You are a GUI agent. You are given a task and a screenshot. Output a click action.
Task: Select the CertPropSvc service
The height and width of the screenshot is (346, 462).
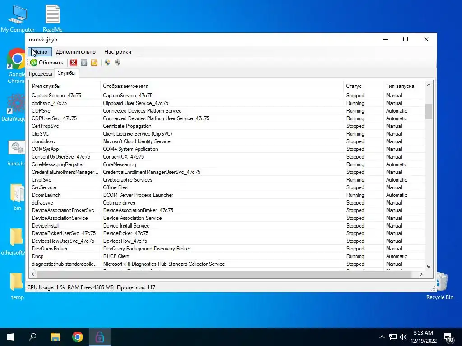46,126
